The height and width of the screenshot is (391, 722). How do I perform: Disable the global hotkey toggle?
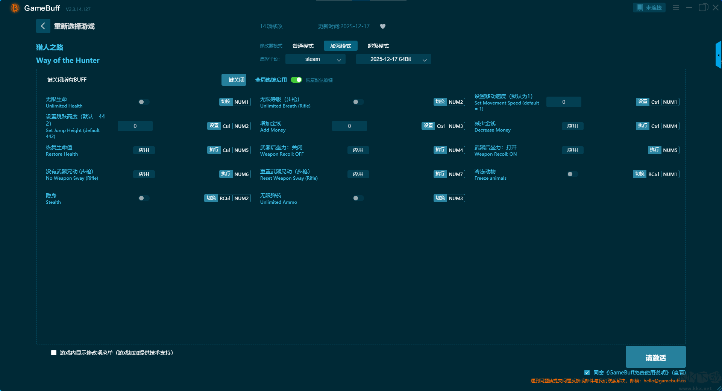pyautogui.click(x=296, y=80)
